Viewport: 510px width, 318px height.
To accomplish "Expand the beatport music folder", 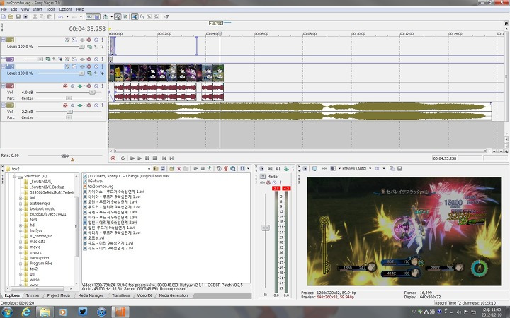I will (x=21, y=208).
